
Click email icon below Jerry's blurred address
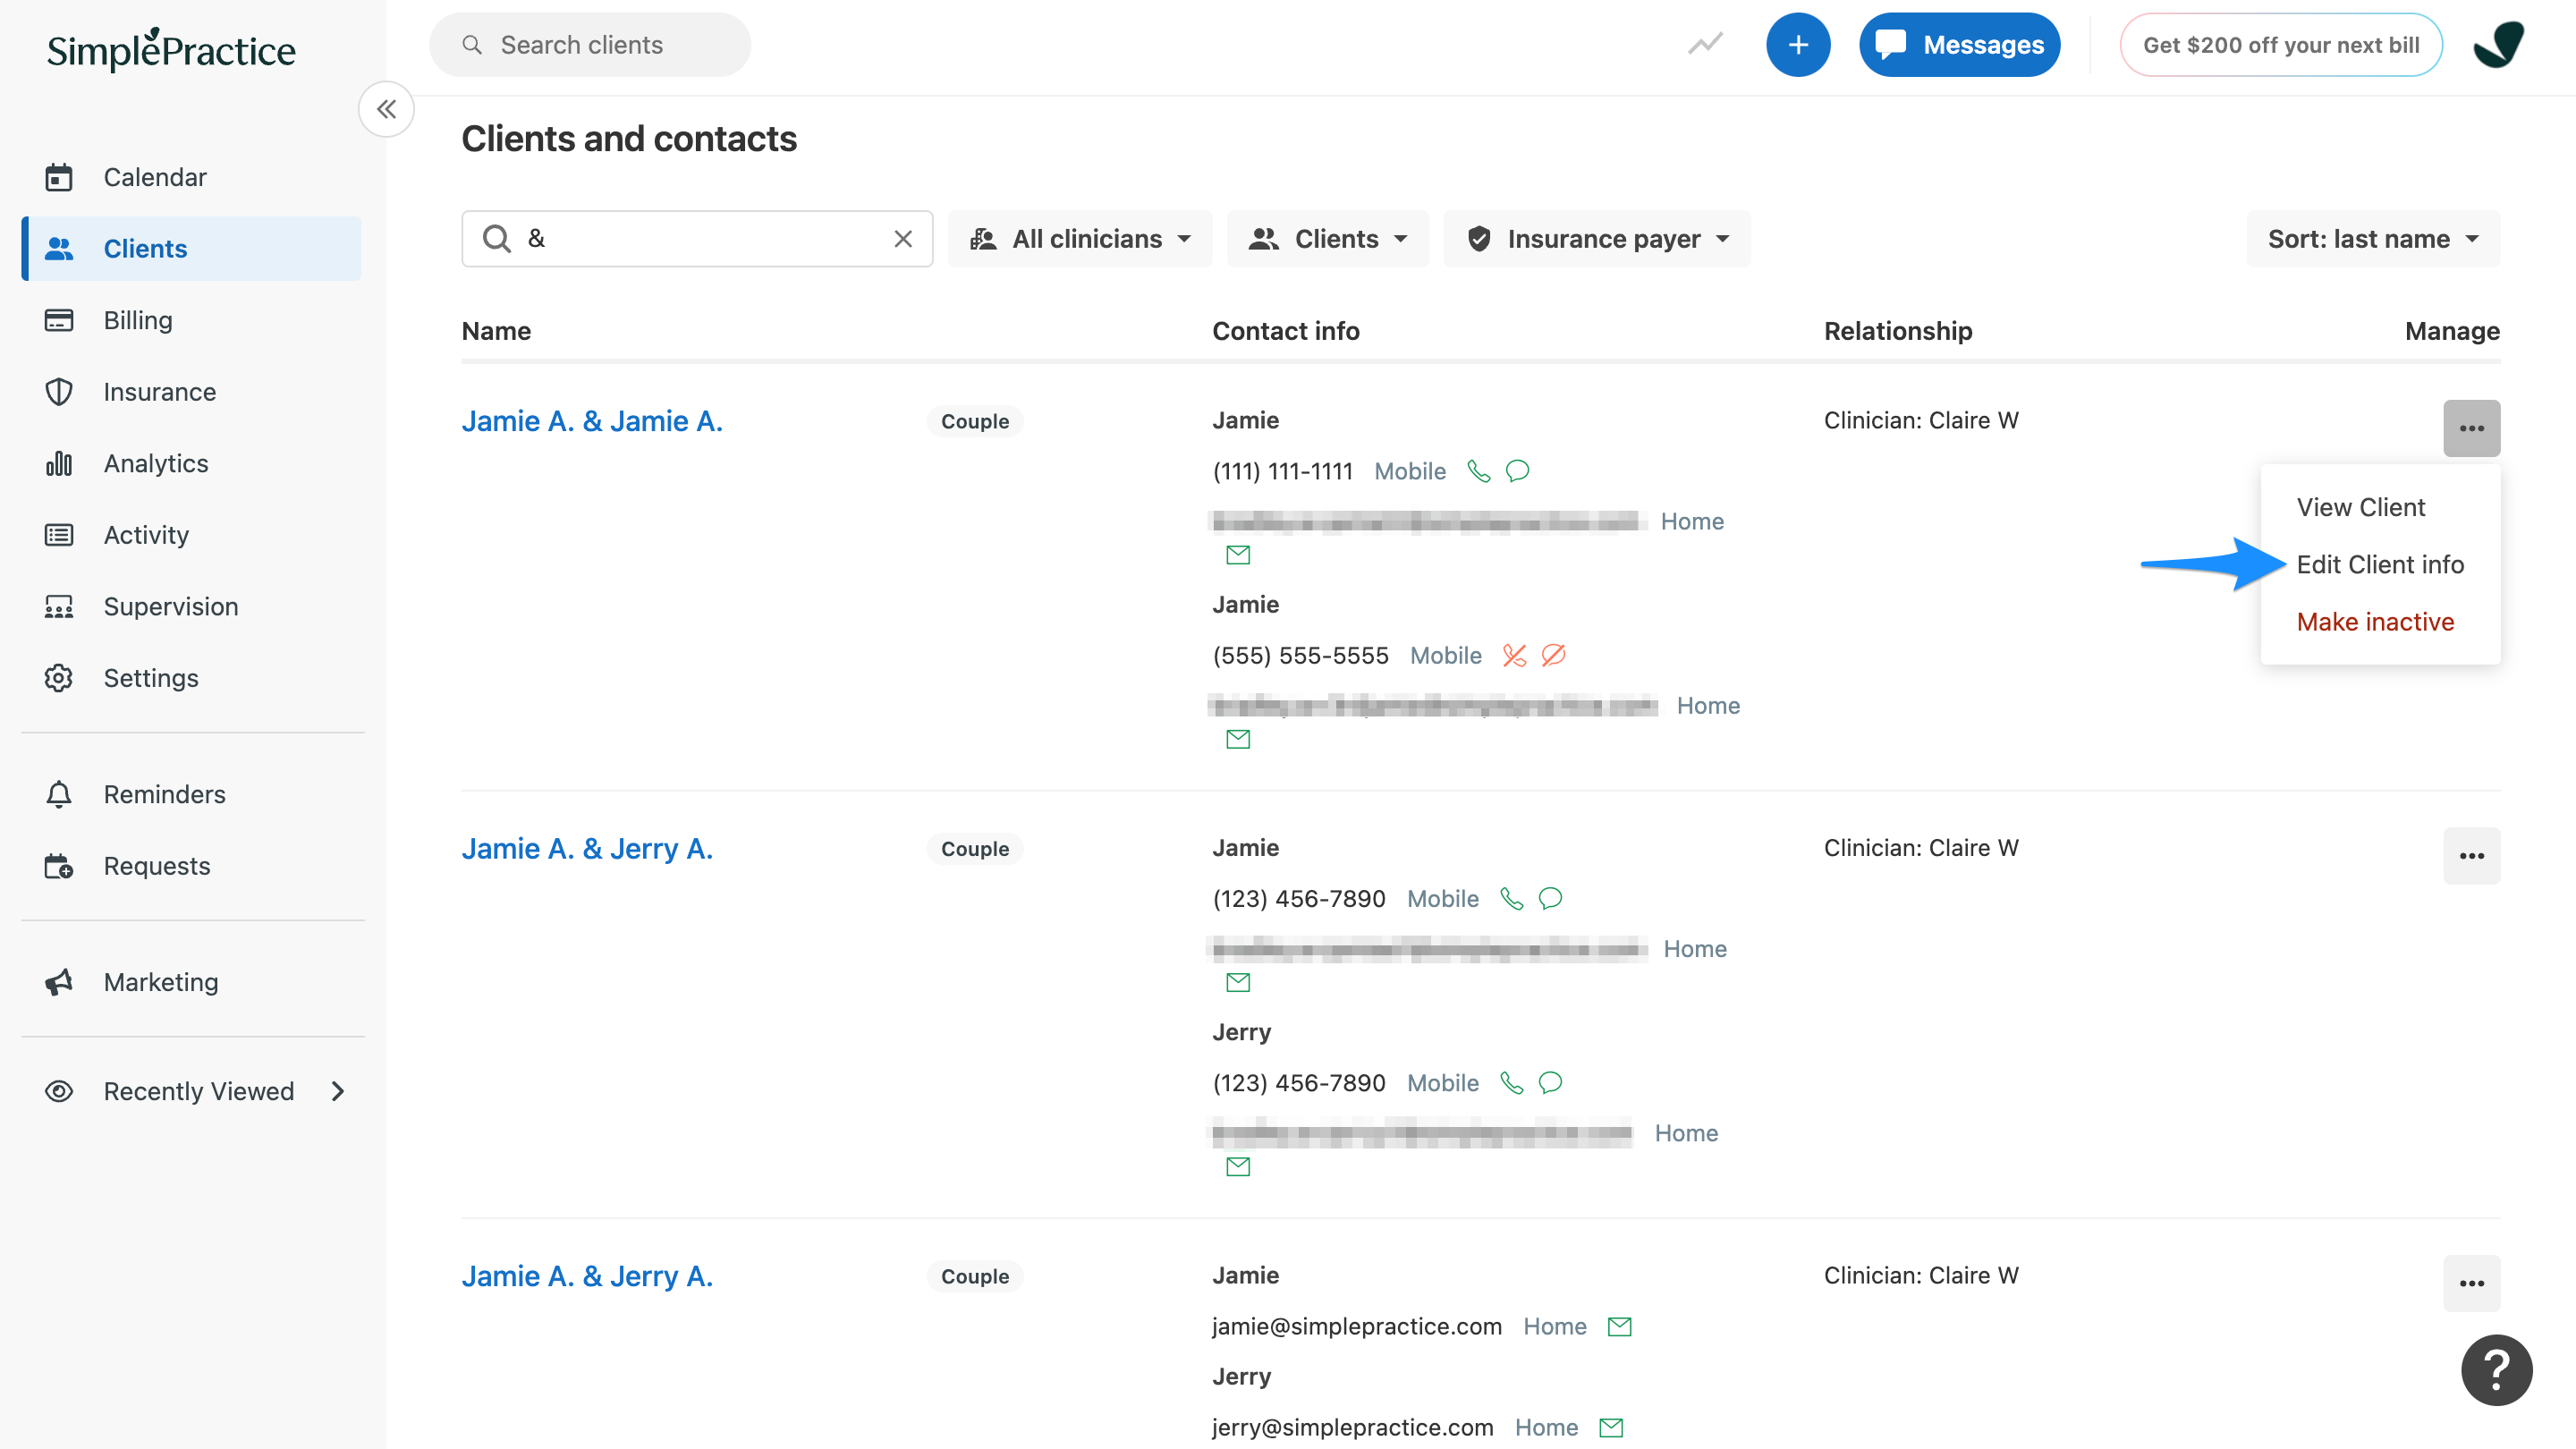[x=1238, y=1167]
